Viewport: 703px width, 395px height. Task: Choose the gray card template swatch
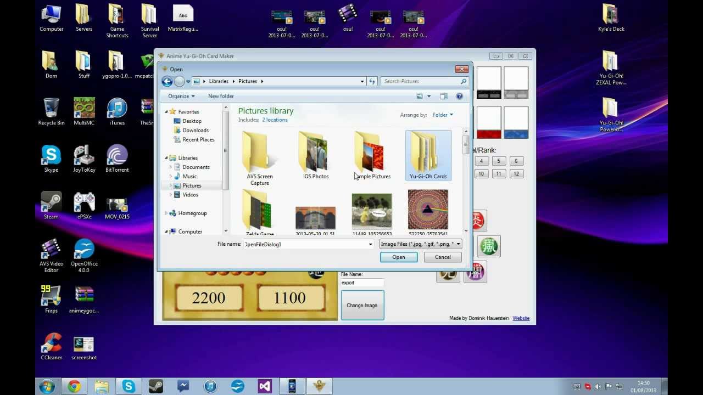pyautogui.click(x=516, y=83)
